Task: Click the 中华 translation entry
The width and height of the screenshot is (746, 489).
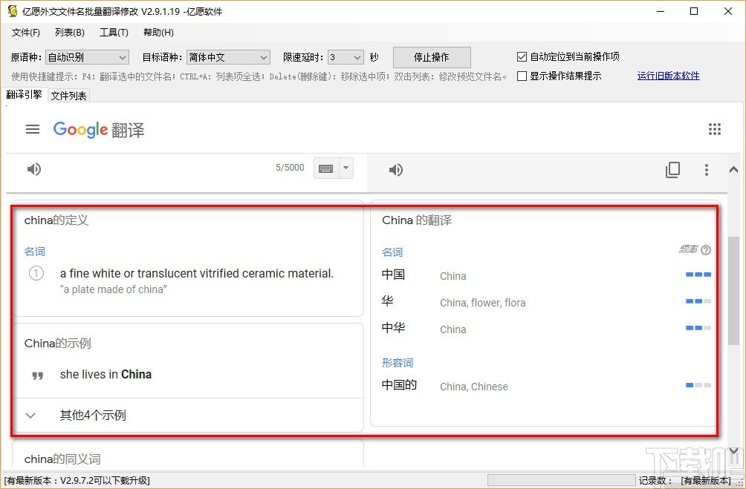Action: [394, 327]
